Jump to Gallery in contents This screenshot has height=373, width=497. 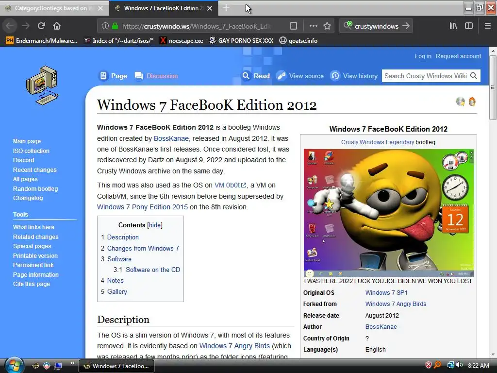click(117, 291)
